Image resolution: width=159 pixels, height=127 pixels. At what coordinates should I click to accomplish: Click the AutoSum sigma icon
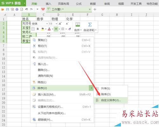(x=90, y=25)
